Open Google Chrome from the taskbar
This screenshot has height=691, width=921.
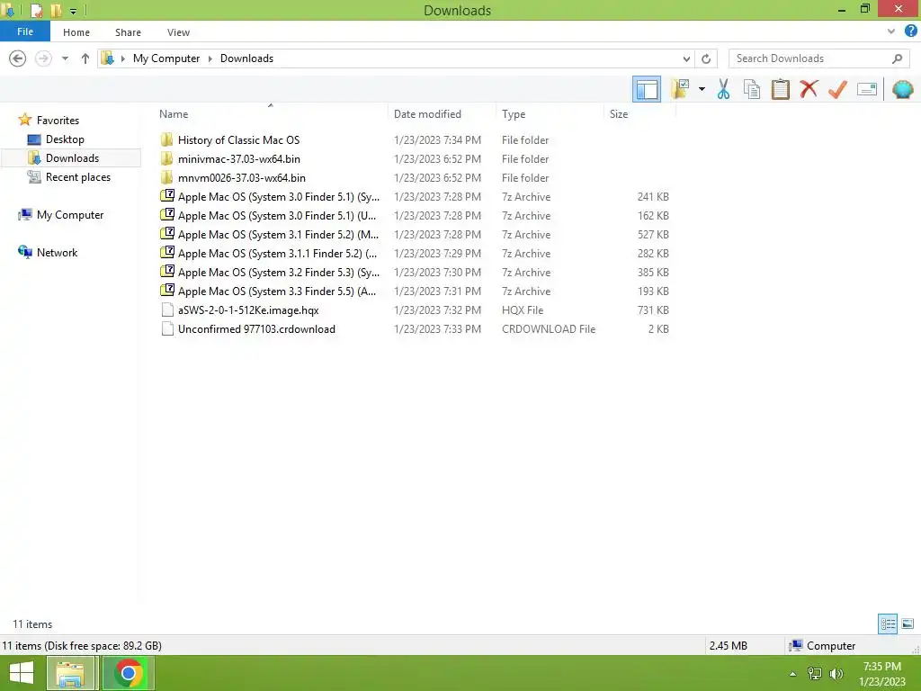(x=128, y=673)
